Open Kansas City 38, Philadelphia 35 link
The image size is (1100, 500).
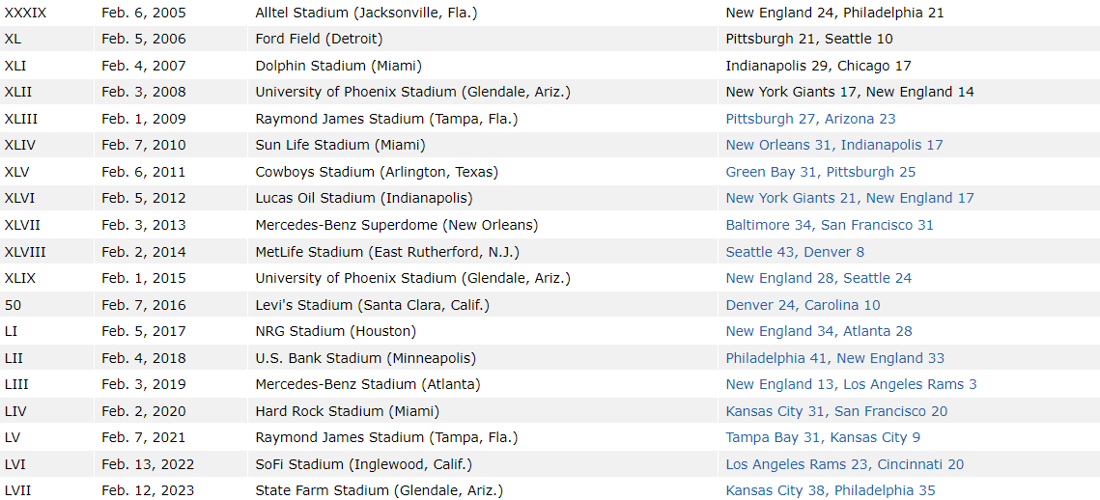pos(831,490)
